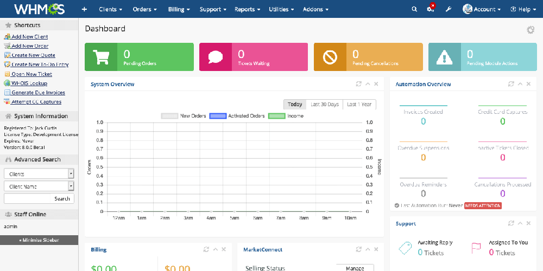Open the Addons menu
This screenshot has width=543, height=271.
[x=315, y=9]
